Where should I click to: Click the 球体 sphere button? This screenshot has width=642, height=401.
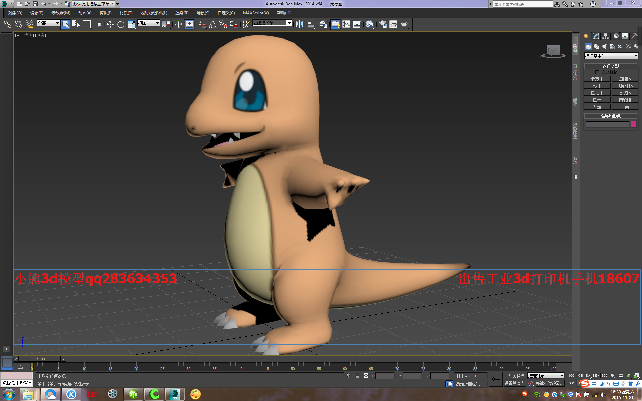597,86
